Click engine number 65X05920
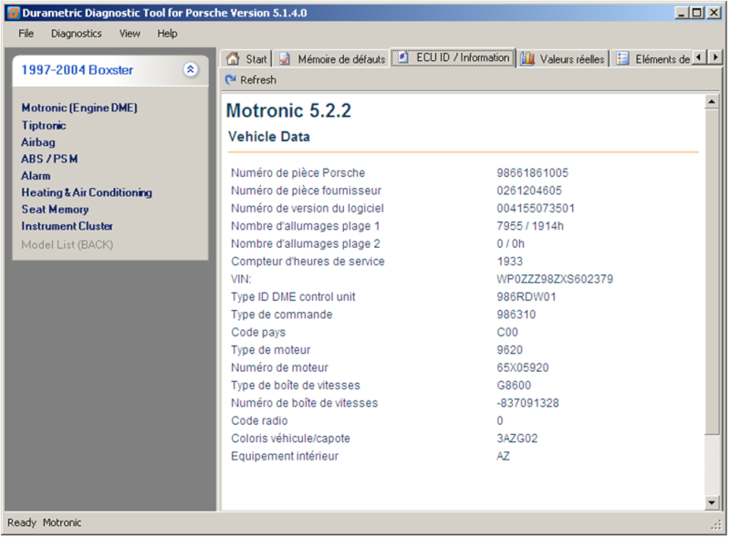The height and width of the screenshot is (537, 730). (522, 367)
